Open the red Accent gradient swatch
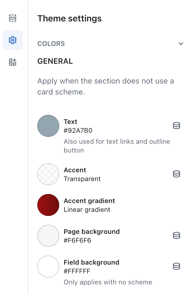Image resolution: width=193 pixels, height=294 pixels. tap(48, 205)
